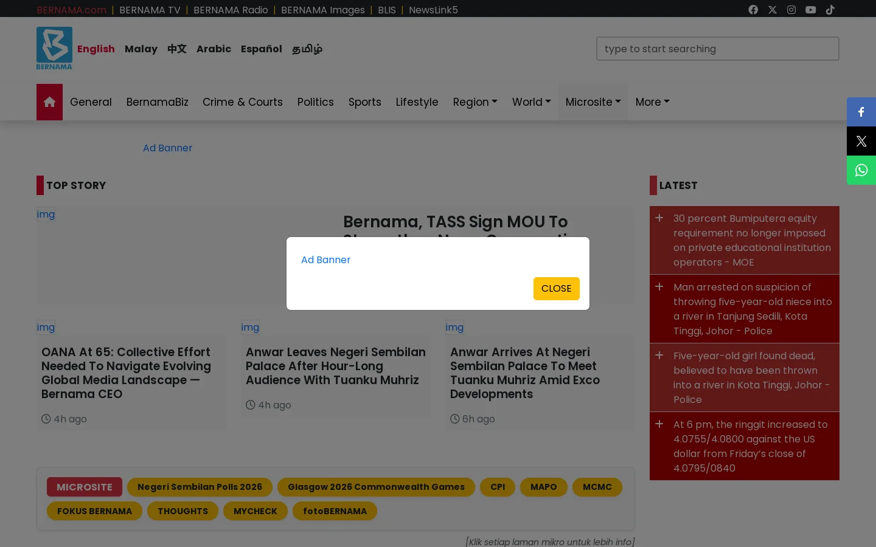Switch language to Arabic
Image resolution: width=876 pixels, height=547 pixels.
[214, 49]
